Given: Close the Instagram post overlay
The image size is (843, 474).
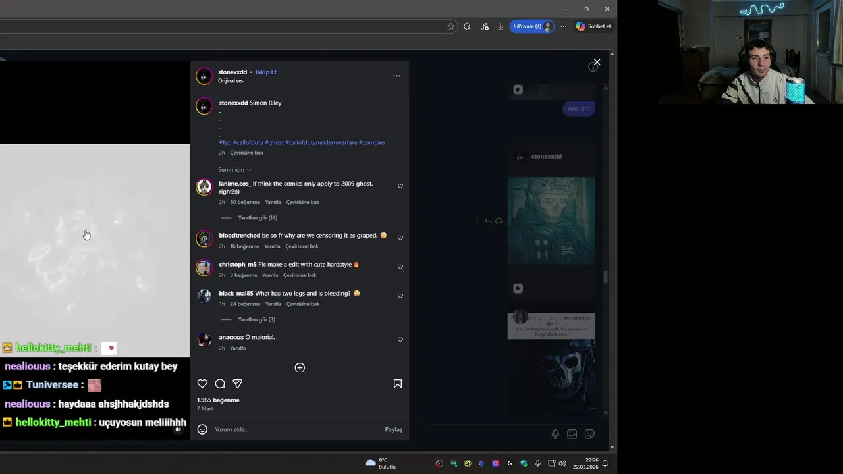Looking at the screenshot, I should pos(597,62).
